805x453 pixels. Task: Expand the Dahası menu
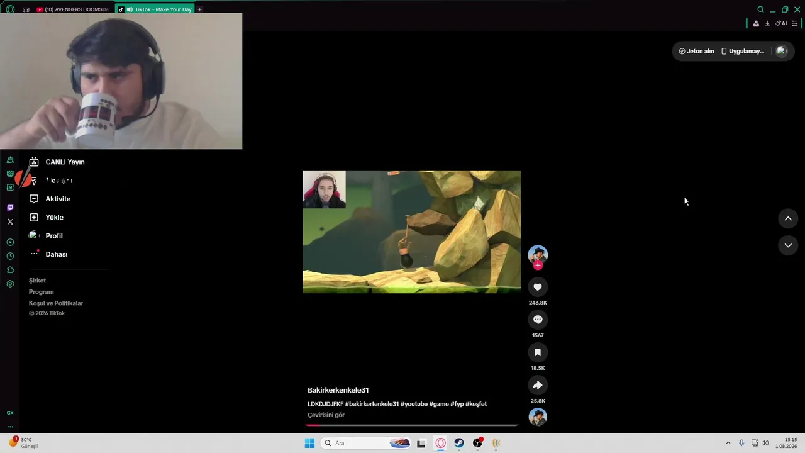(48, 254)
